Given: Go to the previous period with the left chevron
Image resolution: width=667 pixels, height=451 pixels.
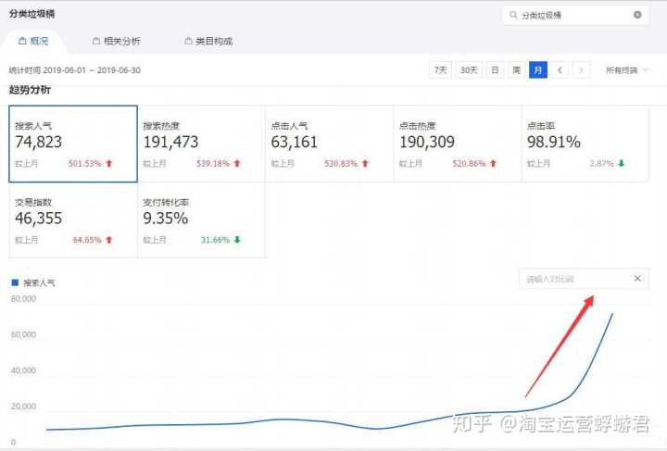Looking at the screenshot, I should (x=560, y=70).
